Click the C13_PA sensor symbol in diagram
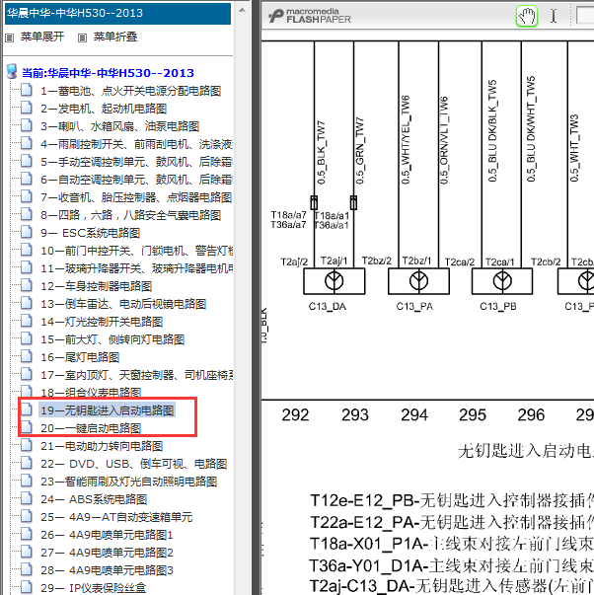The height and width of the screenshot is (595, 594). 418,281
